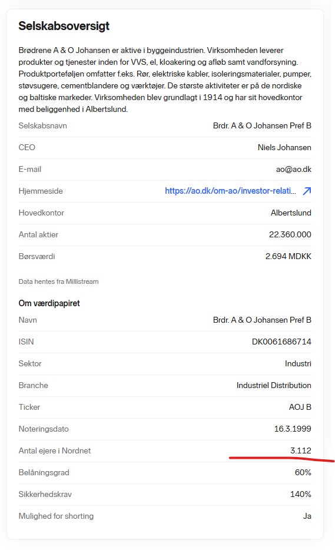
Task: Select the Børsværdi label
Action: [37, 256]
